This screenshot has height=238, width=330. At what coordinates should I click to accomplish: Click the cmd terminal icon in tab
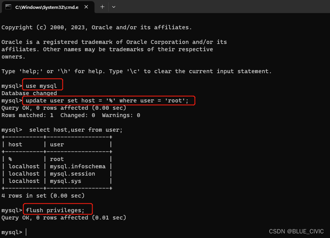coord(8,7)
